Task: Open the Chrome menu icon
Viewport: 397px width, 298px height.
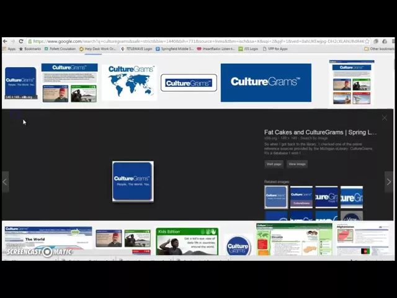Action: 393,41
